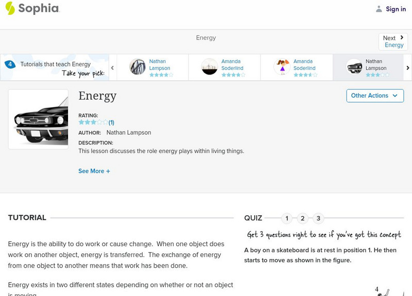Click the user profile icon near Sign in

point(379,9)
